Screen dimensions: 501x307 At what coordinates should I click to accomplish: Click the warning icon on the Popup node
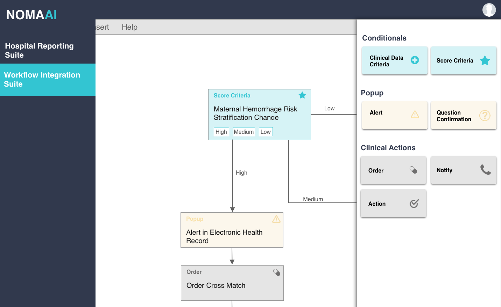click(x=276, y=219)
